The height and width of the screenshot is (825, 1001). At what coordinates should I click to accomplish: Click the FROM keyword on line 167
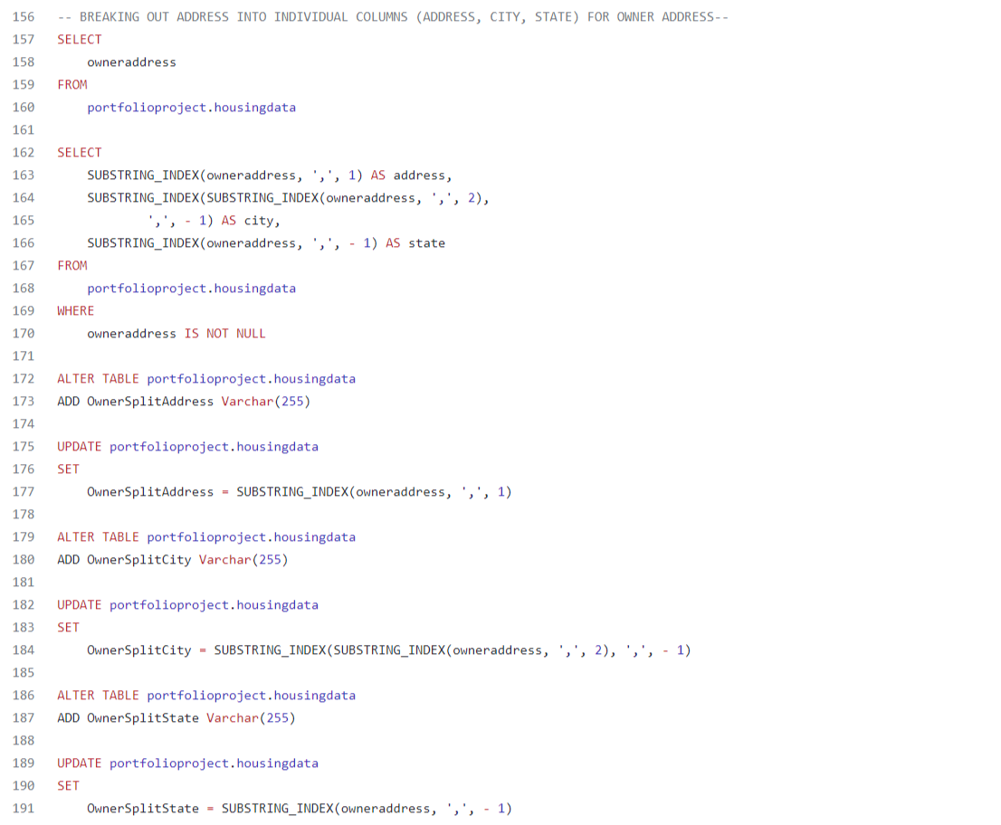click(72, 265)
